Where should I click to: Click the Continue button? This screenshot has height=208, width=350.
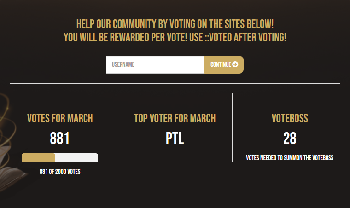[x=224, y=64]
